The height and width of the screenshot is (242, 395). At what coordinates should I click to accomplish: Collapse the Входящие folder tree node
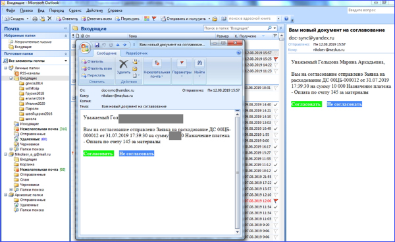coord(11,78)
